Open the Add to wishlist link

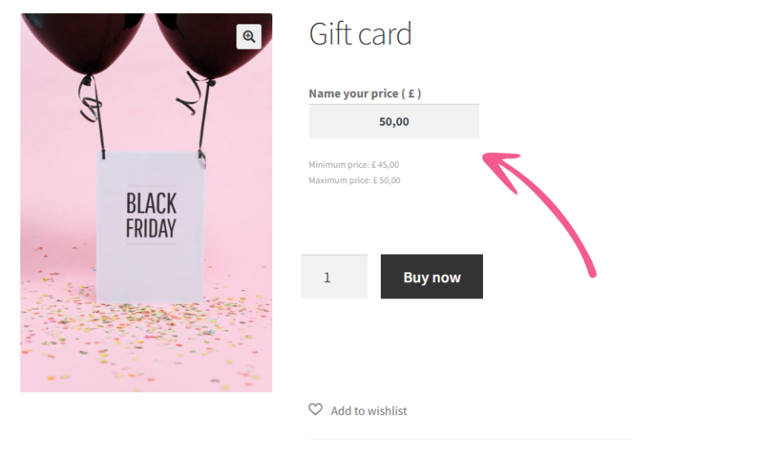[369, 411]
